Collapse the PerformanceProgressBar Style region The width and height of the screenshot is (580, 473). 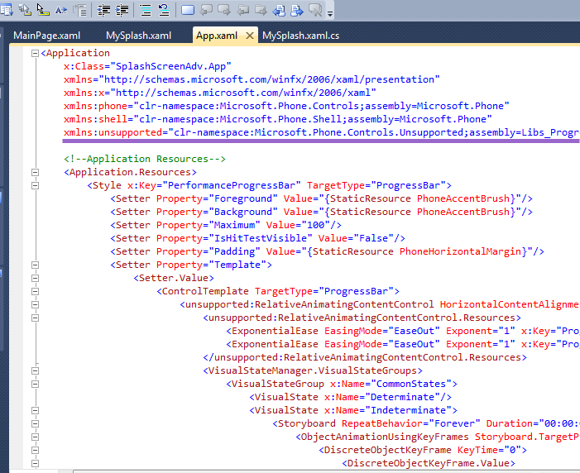(35, 186)
